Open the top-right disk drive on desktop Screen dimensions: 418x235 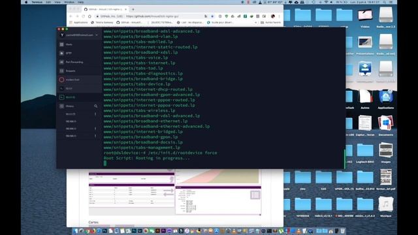click(386, 18)
